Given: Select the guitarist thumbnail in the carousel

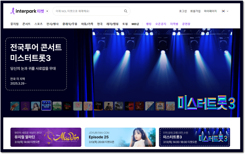Looking at the screenshot, I should point(119,106).
